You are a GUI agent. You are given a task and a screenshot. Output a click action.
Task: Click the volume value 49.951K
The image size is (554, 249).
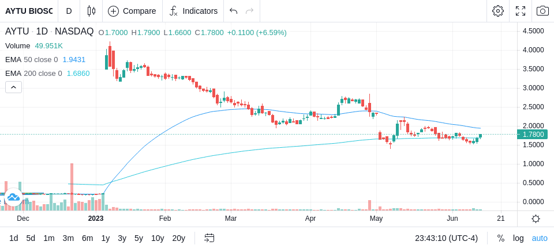[48, 46]
